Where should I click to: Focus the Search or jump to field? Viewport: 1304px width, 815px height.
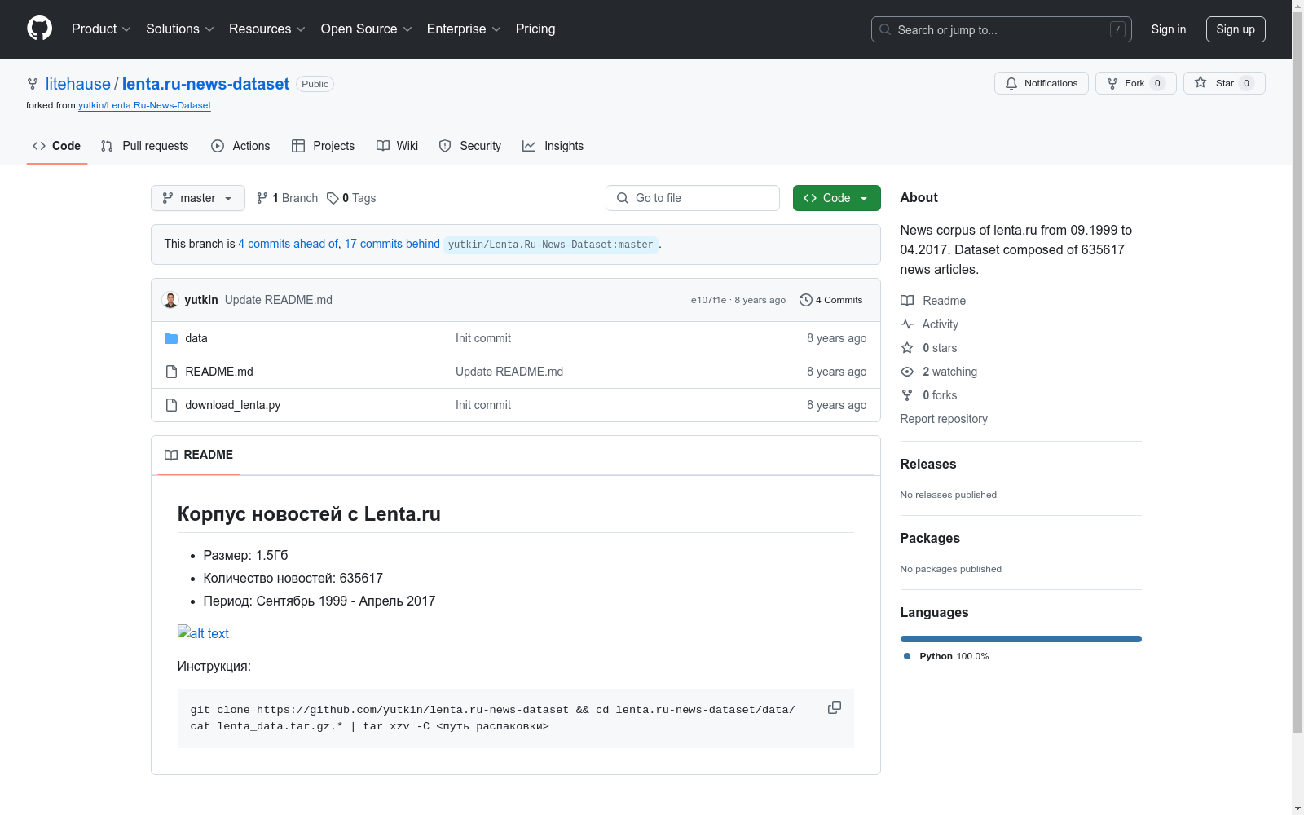click(1002, 29)
